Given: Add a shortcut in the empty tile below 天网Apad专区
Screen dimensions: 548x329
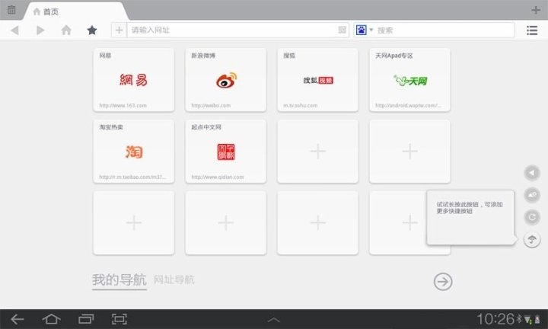Looking at the screenshot, I should pos(409,152).
